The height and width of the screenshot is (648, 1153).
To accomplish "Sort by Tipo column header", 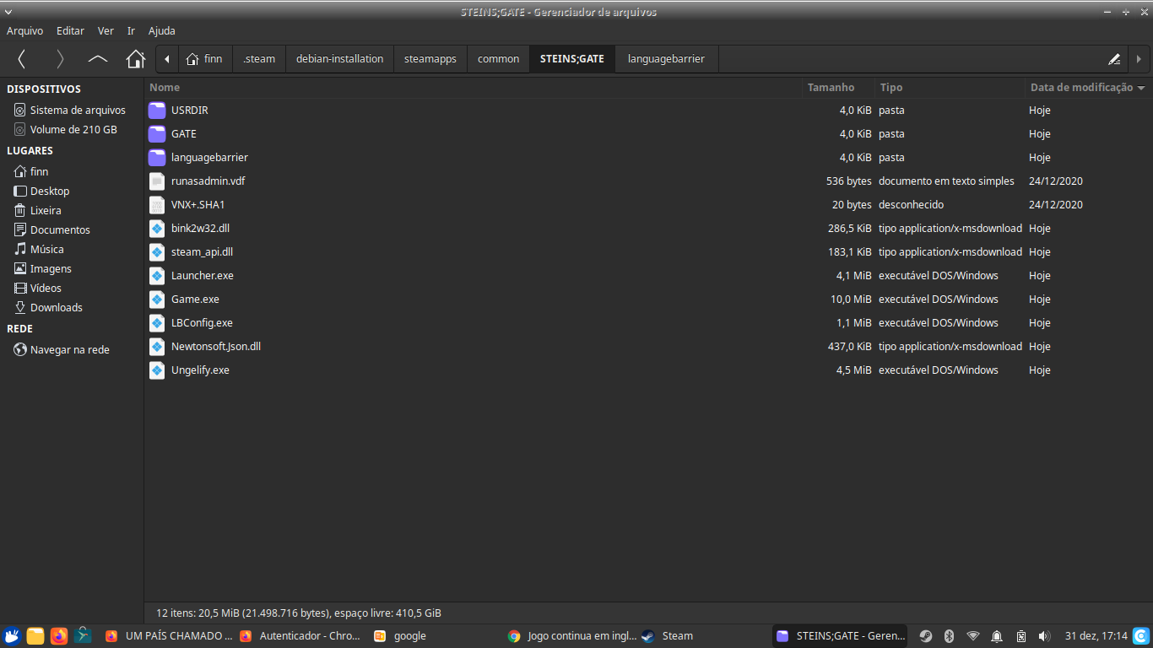I will [950, 88].
